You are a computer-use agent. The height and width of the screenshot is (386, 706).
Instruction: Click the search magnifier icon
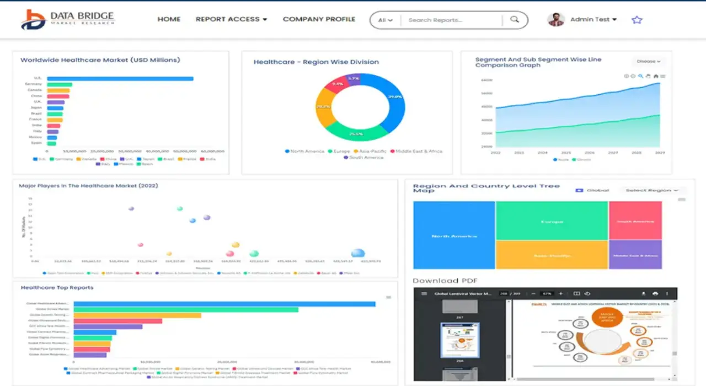point(515,20)
